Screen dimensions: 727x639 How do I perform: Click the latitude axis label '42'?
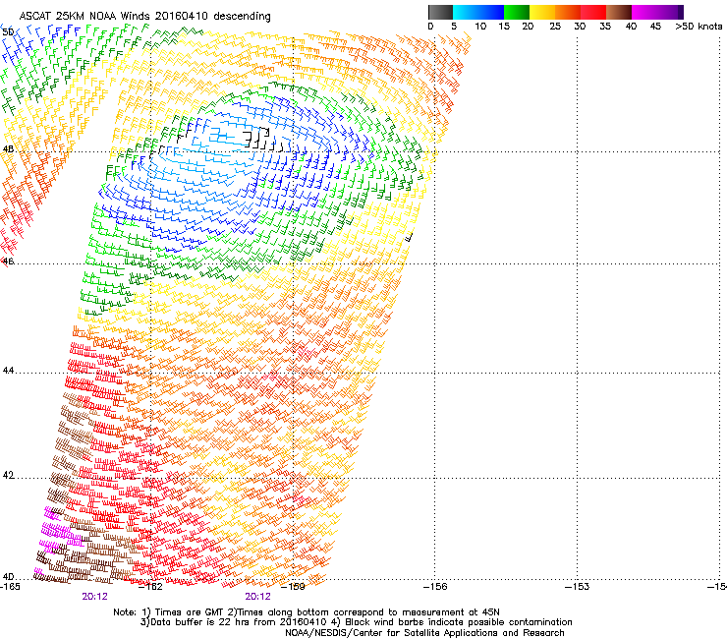[8, 475]
